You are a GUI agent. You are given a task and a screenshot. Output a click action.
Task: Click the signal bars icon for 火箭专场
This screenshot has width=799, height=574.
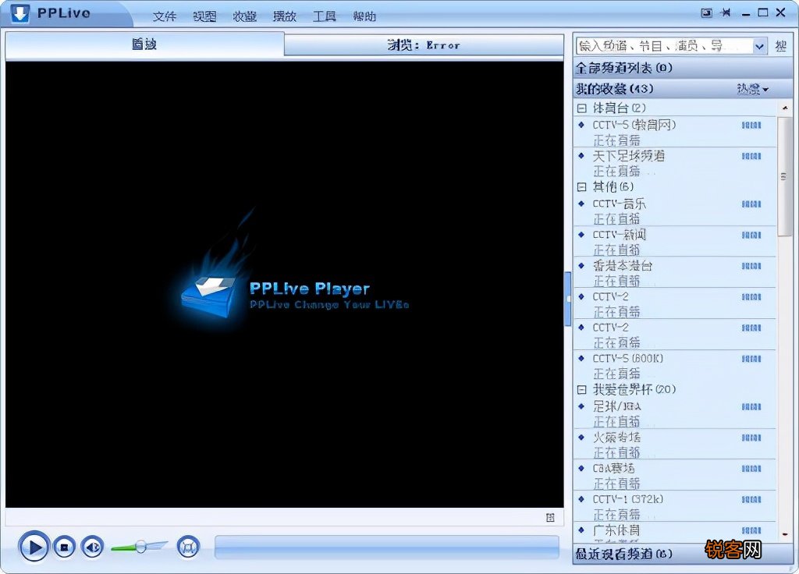click(x=751, y=438)
